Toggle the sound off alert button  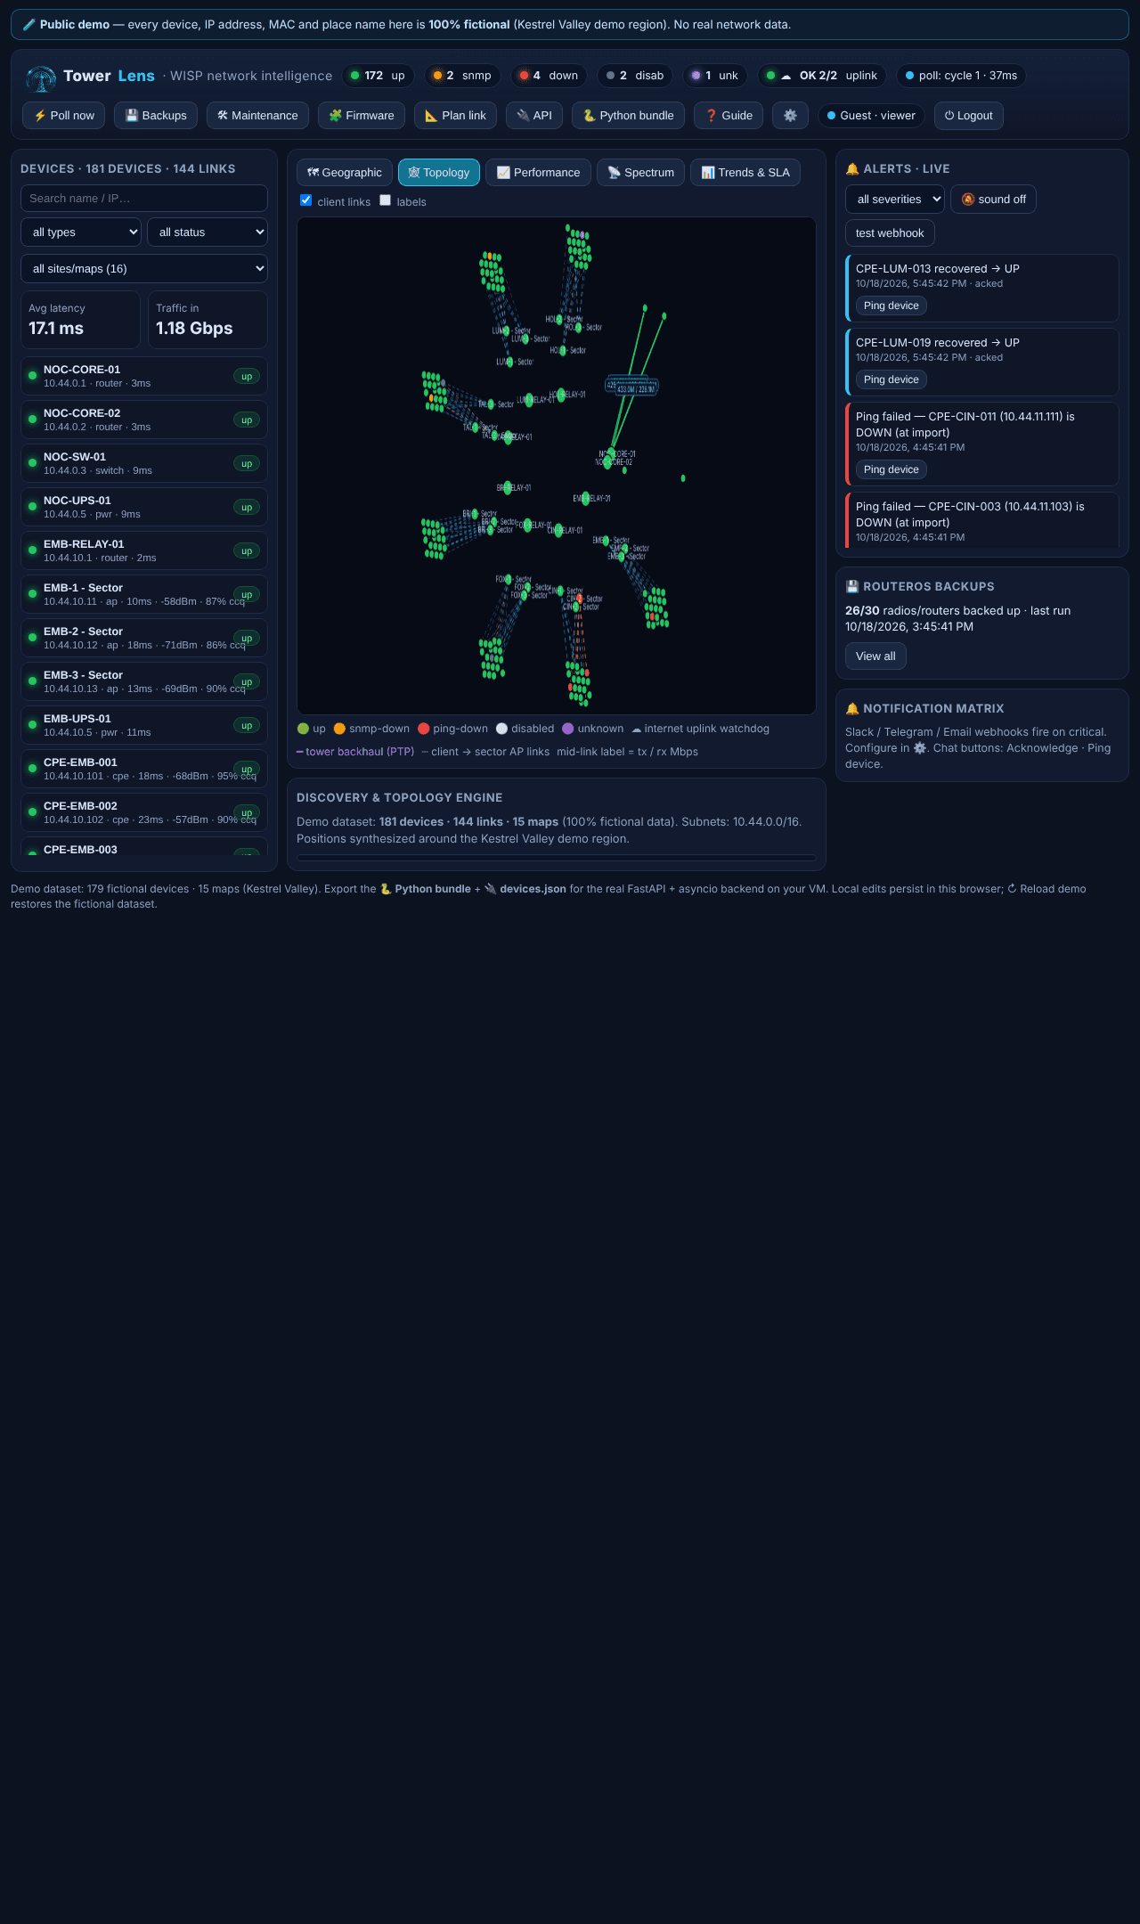[x=993, y=200]
